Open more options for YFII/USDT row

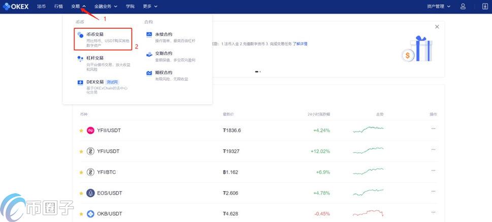point(433,128)
